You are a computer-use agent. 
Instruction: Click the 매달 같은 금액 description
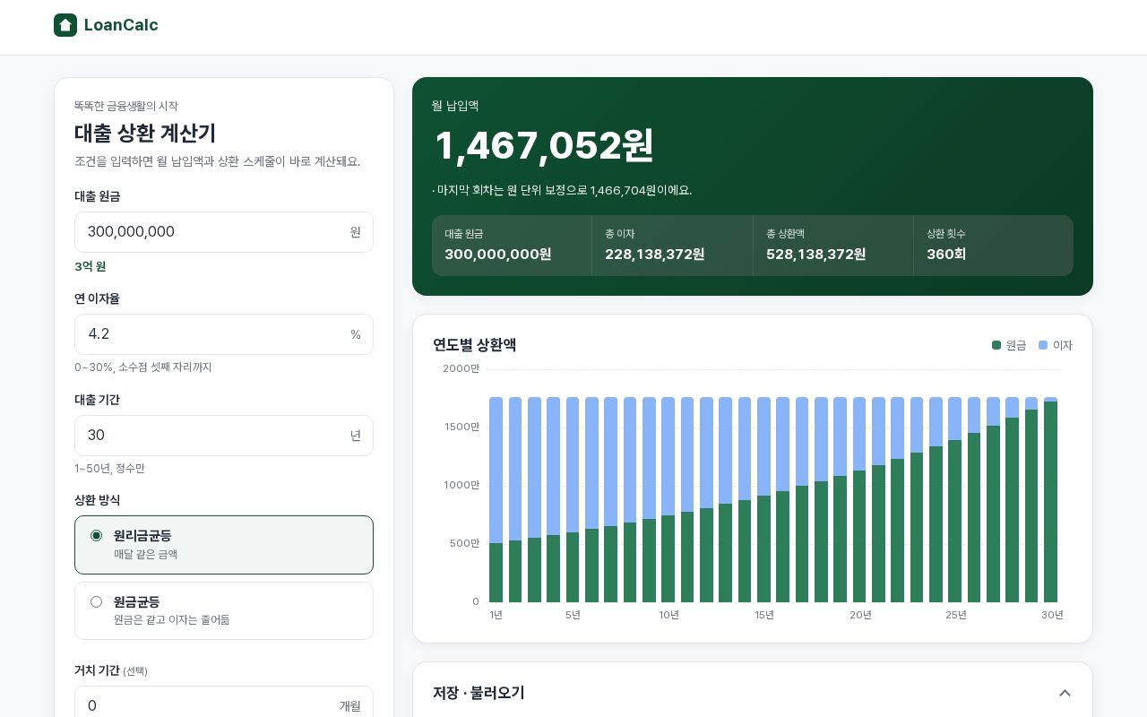coord(145,555)
